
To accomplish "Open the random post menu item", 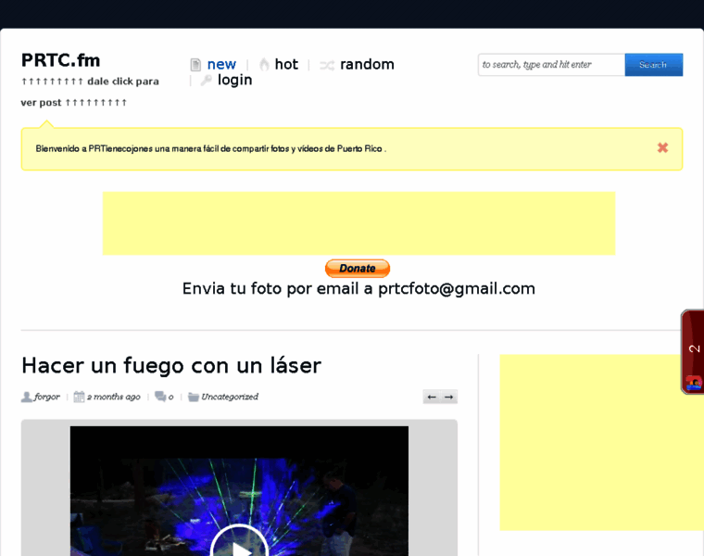I will click(x=367, y=64).
